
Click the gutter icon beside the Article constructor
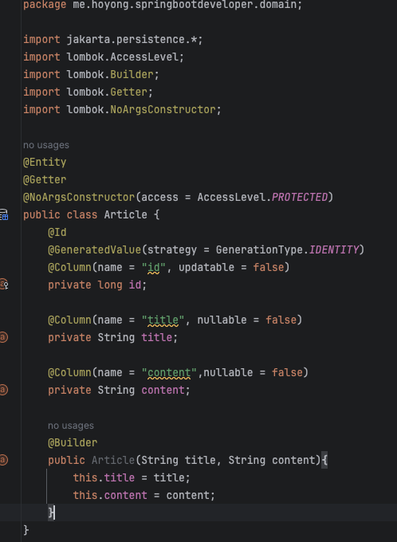[3, 460]
